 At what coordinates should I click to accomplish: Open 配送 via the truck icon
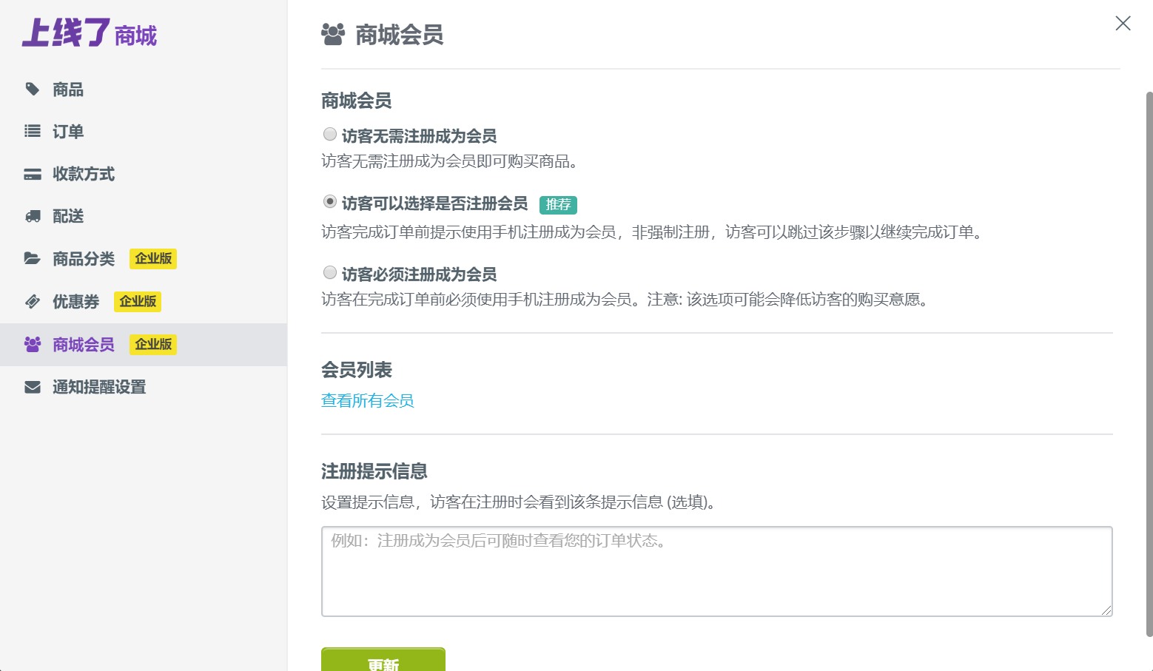[32, 215]
